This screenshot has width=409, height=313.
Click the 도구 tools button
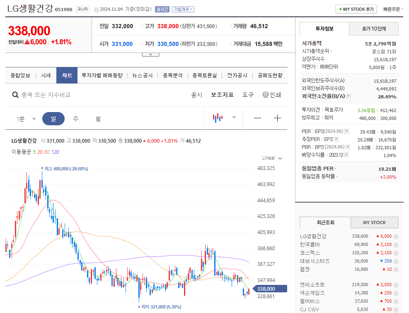pos(248,95)
